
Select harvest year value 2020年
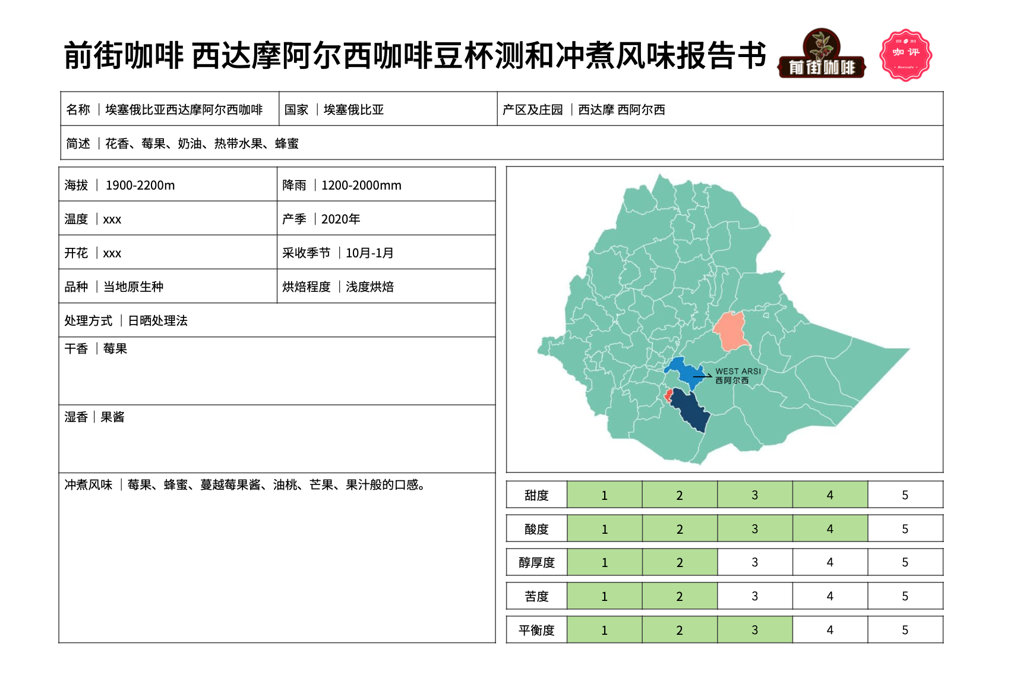[341, 219]
